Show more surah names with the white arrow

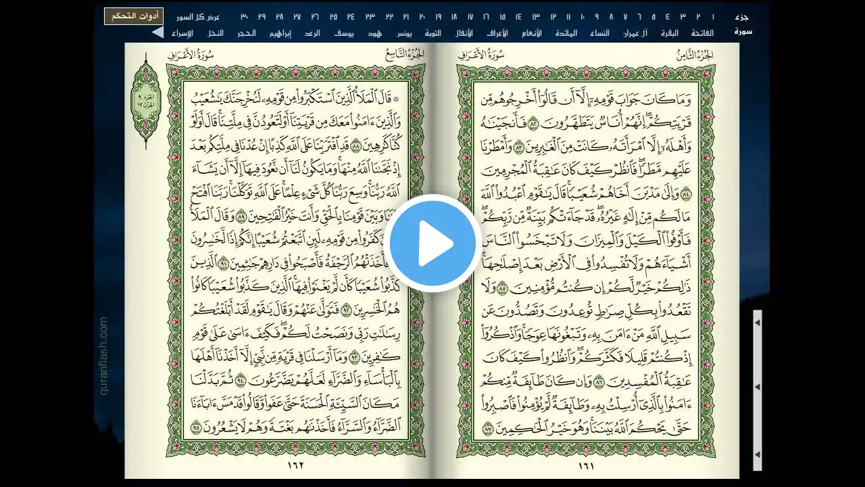157,32
